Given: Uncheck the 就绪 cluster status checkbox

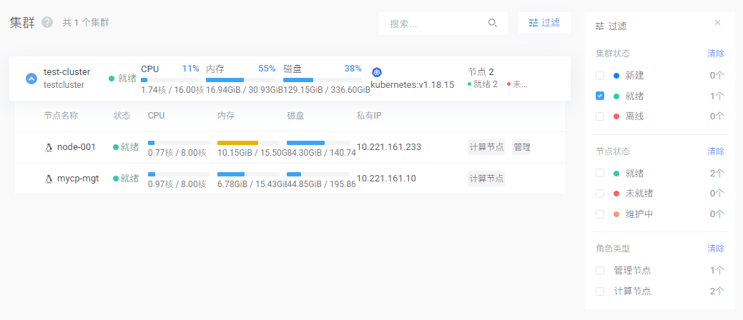Looking at the screenshot, I should 600,96.
